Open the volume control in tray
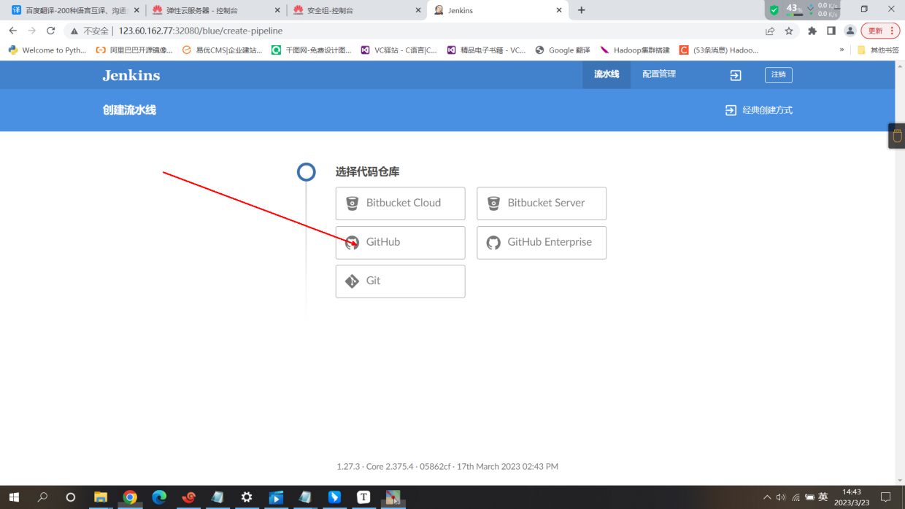This screenshot has height=509, width=905. point(781,497)
